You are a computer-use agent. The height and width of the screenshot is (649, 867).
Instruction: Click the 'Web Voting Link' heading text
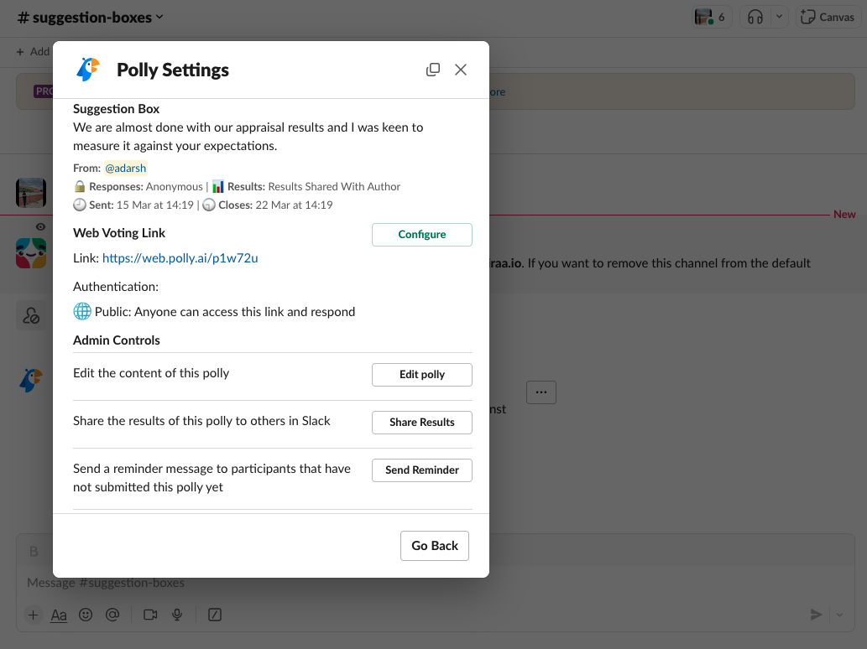119,233
